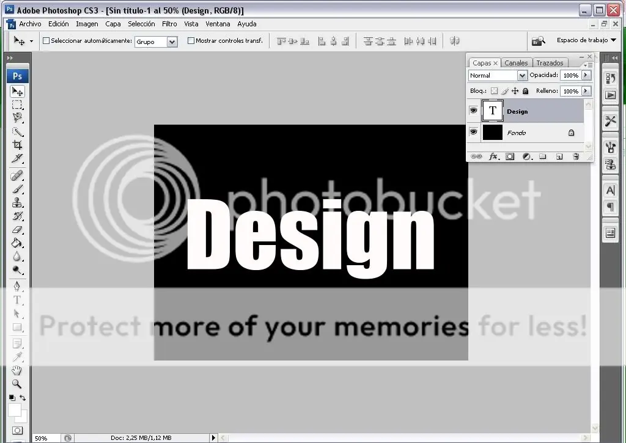Select the Zoom tool
The height and width of the screenshot is (443, 626).
[17, 384]
